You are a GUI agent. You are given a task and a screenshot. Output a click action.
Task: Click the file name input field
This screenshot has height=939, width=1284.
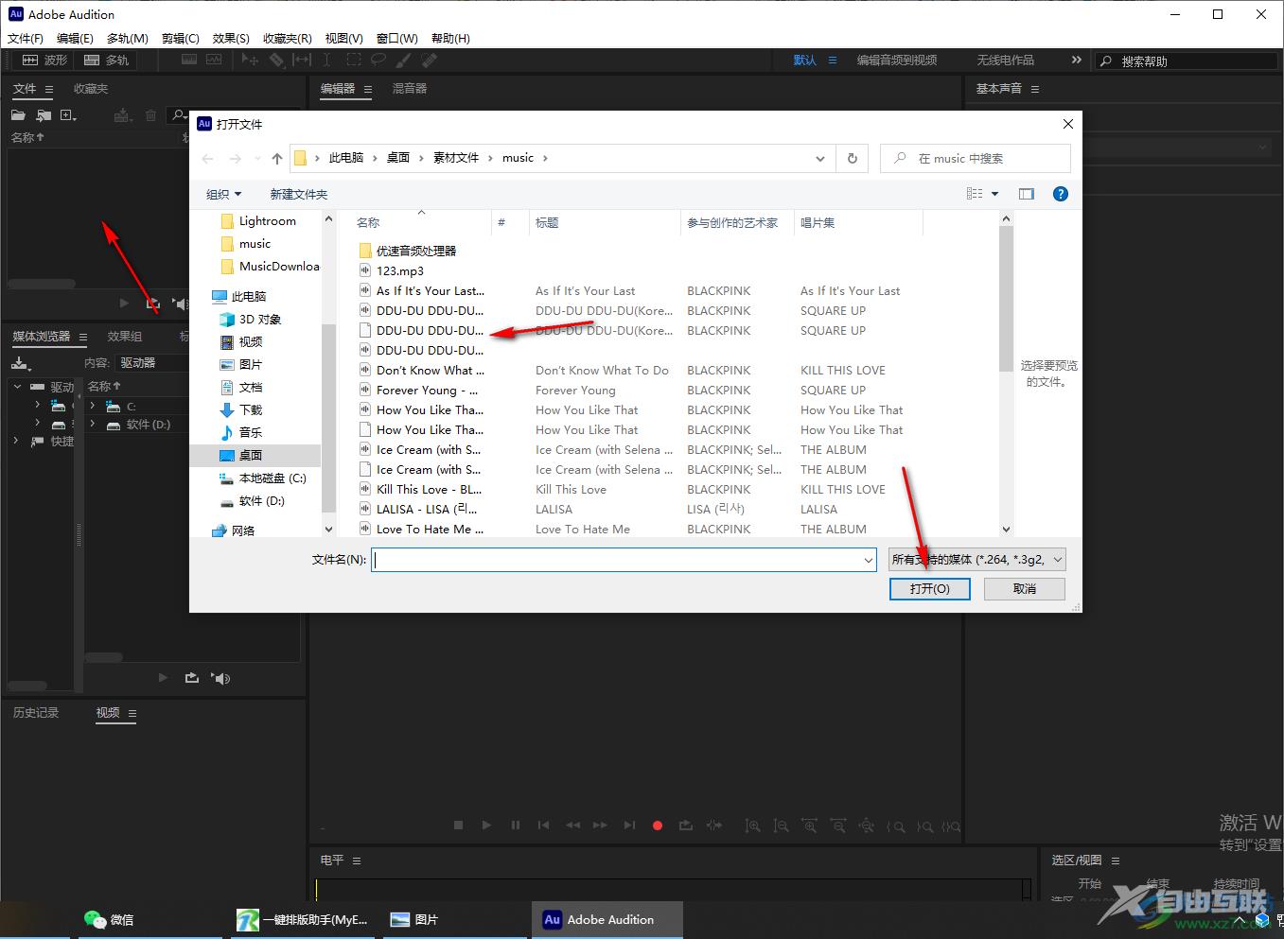tap(624, 560)
